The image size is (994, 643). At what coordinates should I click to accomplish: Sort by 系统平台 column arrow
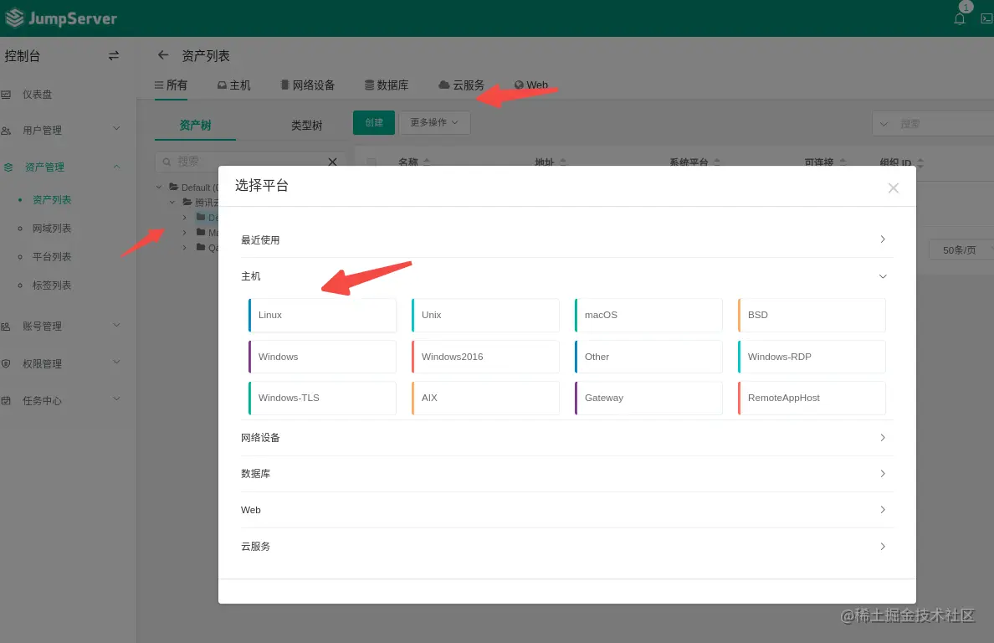(x=717, y=162)
